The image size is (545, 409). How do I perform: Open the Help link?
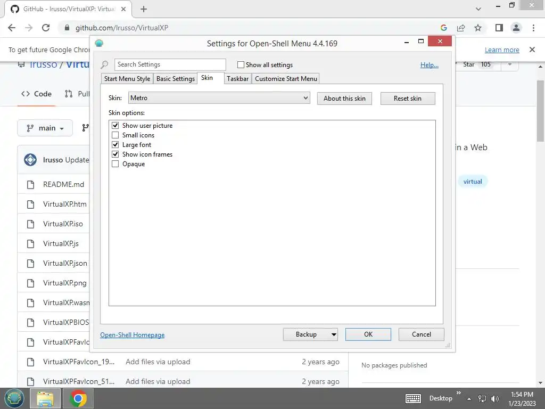tap(430, 64)
